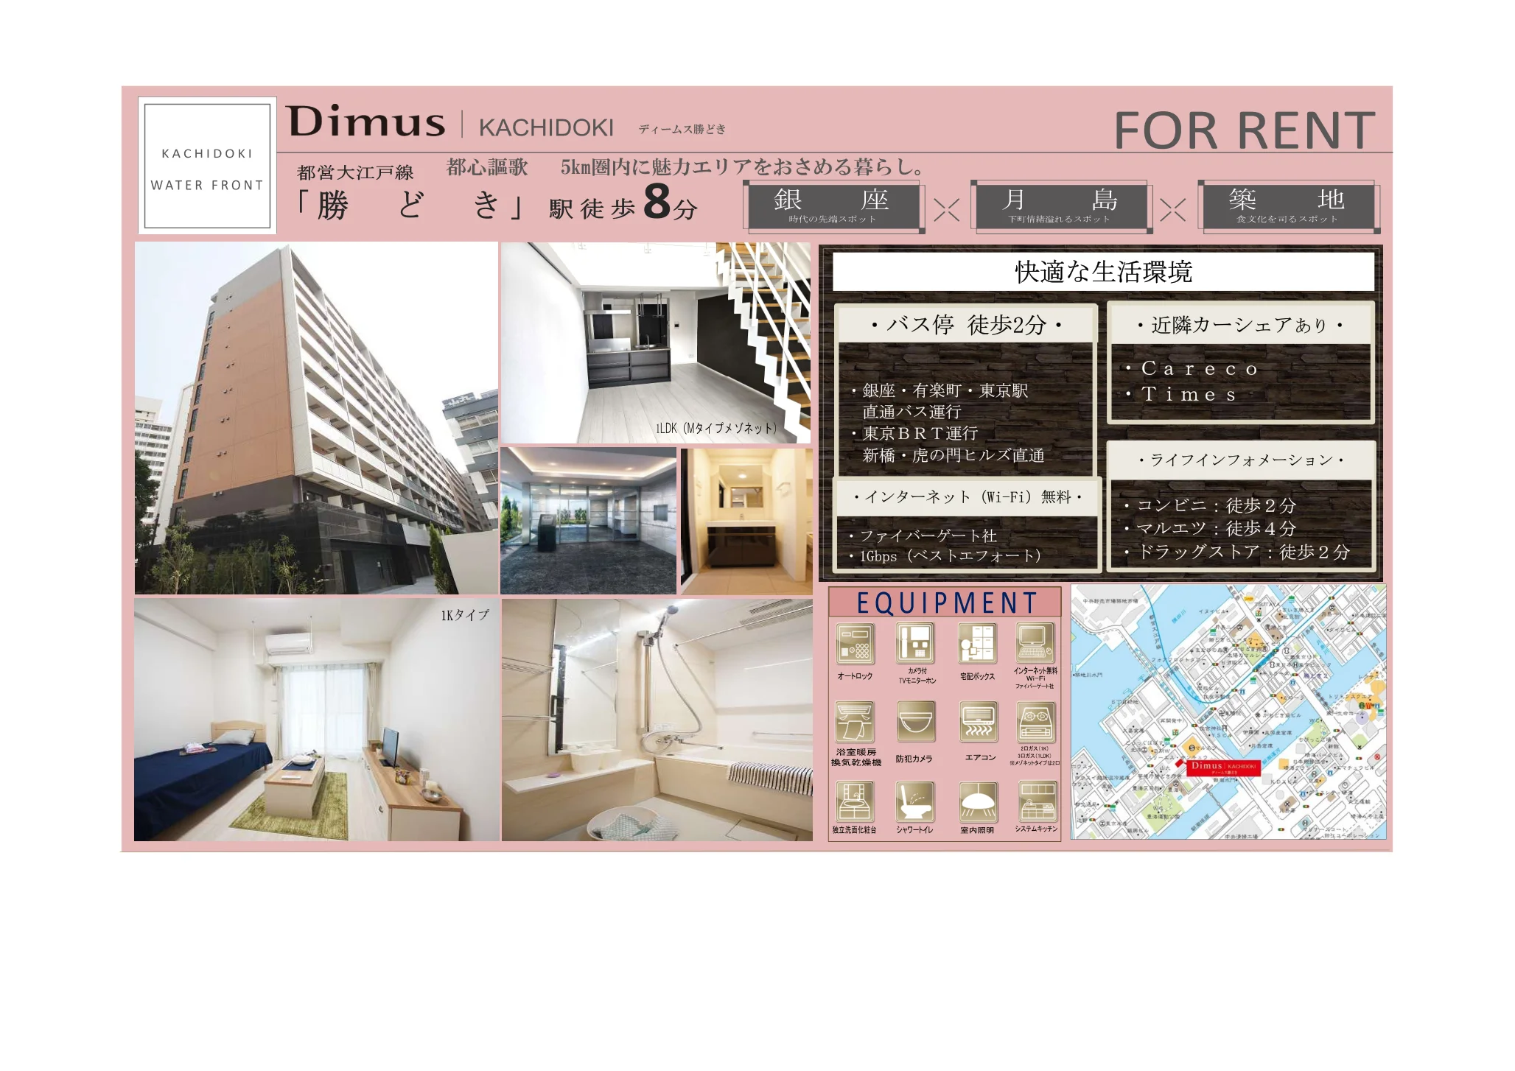The width and height of the screenshot is (1515, 1071).
Task: Click the auto-lock (オートロック) equipment icon
Action: (x=856, y=644)
